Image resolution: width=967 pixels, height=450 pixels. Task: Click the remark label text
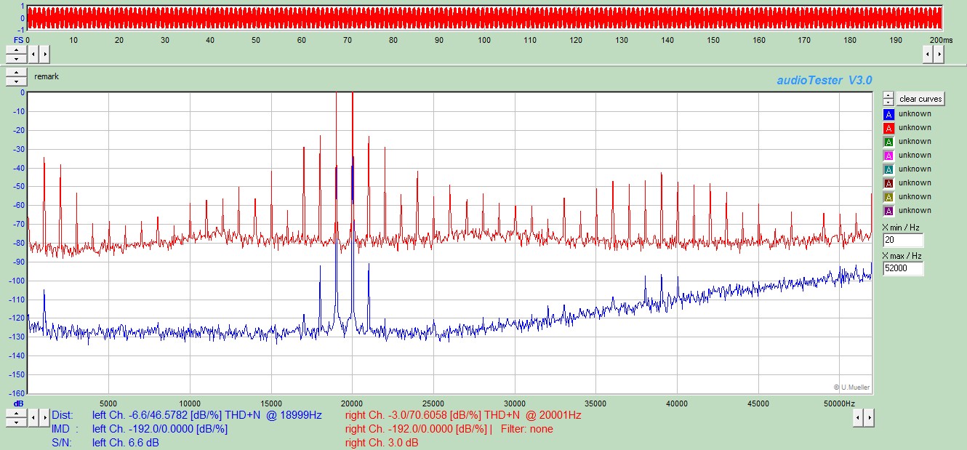(x=47, y=76)
